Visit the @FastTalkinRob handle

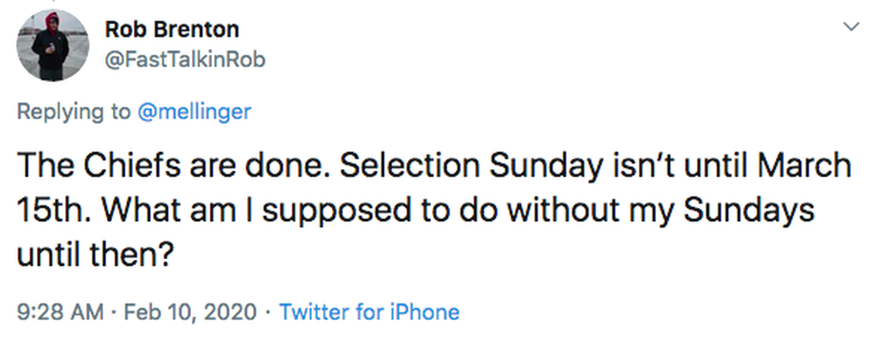(185, 59)
